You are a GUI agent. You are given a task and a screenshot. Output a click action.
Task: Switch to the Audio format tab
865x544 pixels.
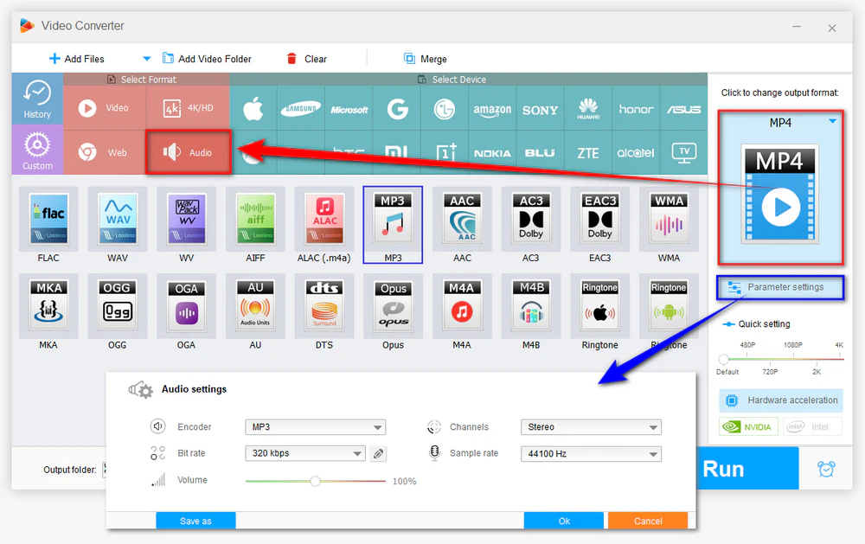click(x=188, y=152)
